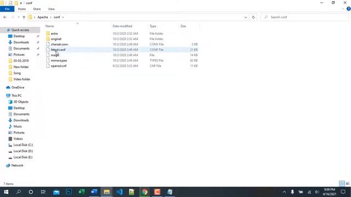
Task: Select Network in navigation pane
Action: coord(17,165)
